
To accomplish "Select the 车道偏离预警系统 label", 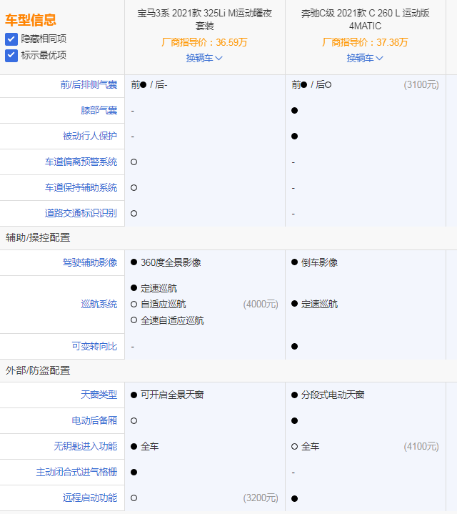I will pyautogui.click(x=81, y=162).
